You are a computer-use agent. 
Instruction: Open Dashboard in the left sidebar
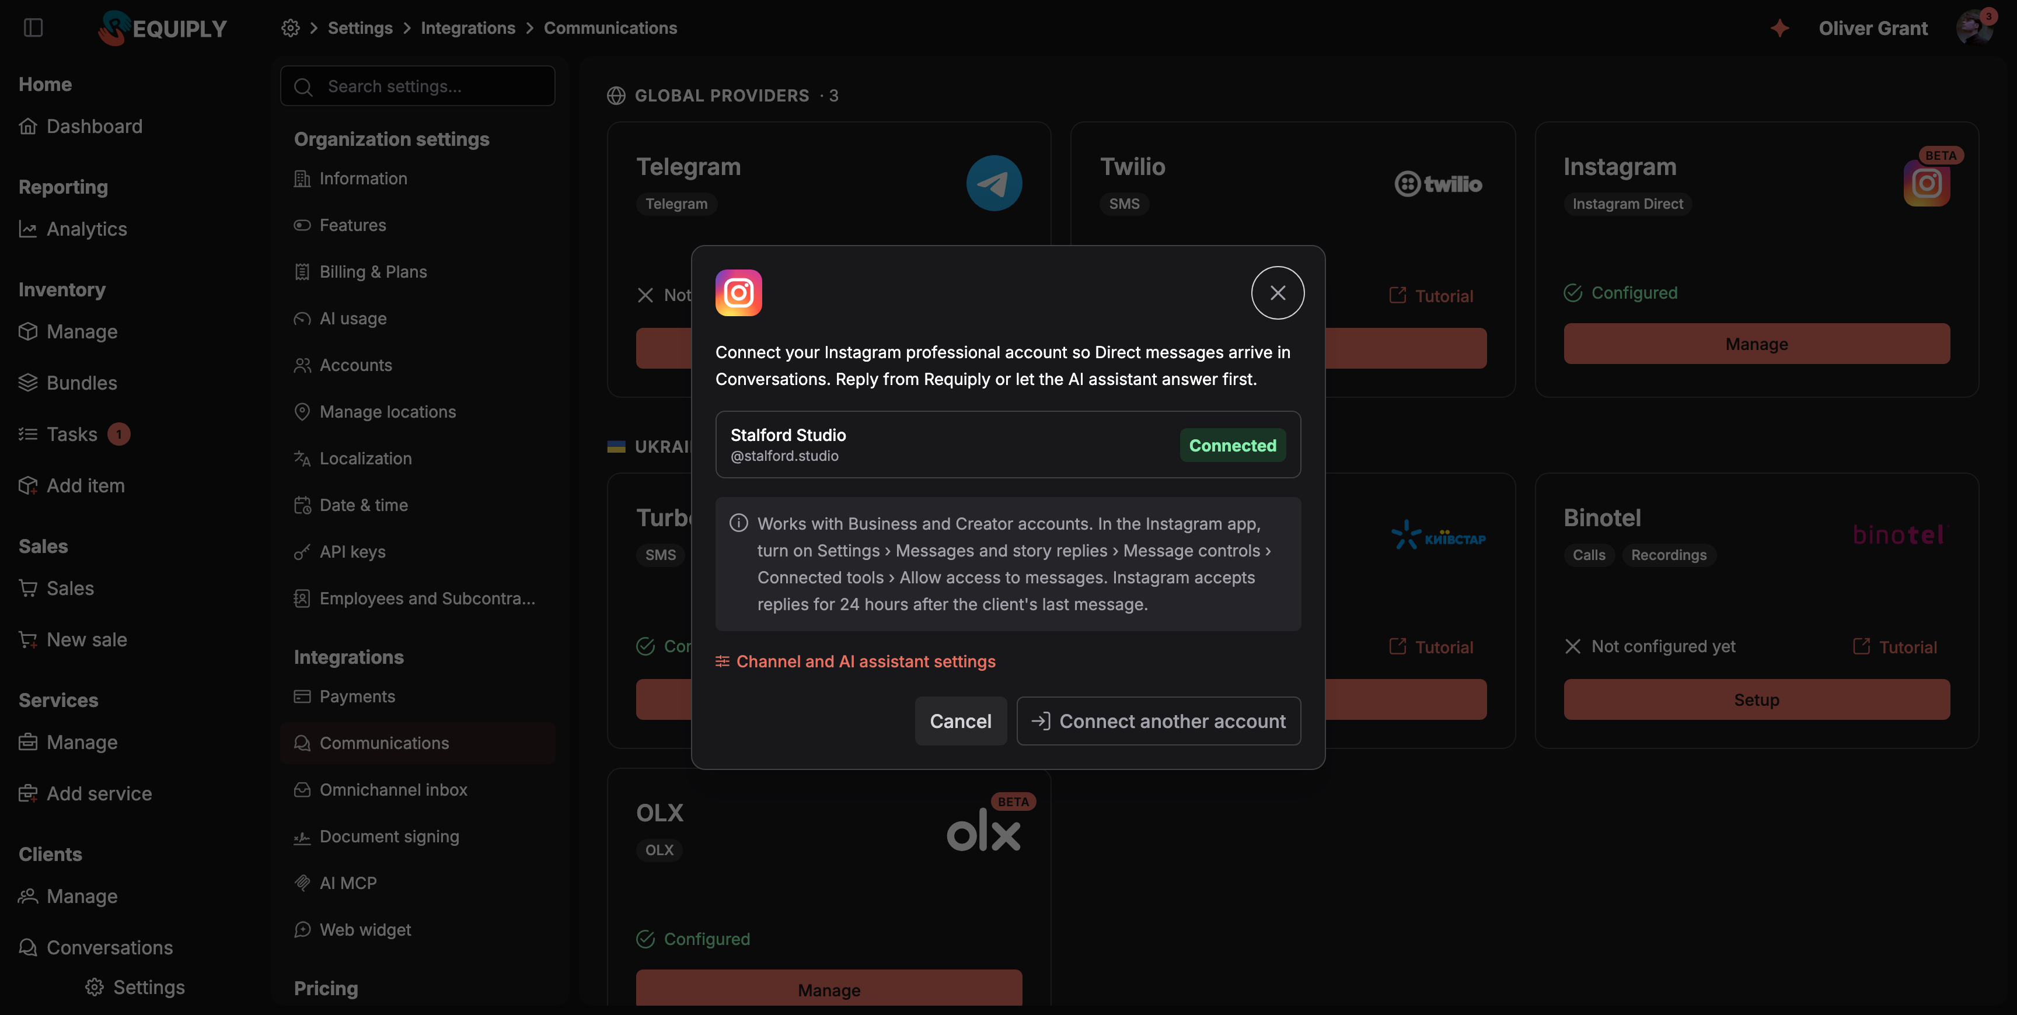coord(81,126)
